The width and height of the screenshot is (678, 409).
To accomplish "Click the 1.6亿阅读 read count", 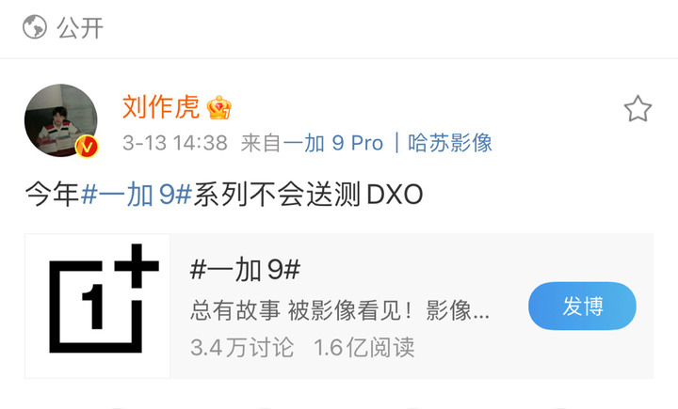I will click(363, 347).
